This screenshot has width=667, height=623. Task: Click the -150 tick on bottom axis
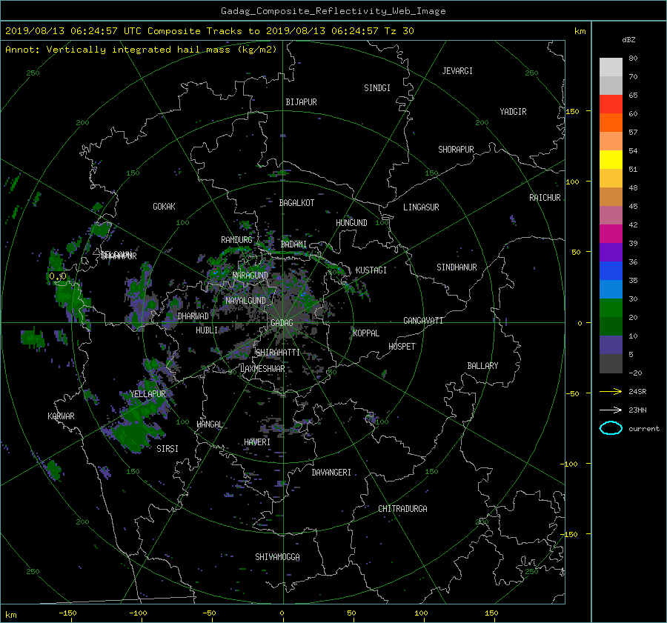[x=67, y=613]
